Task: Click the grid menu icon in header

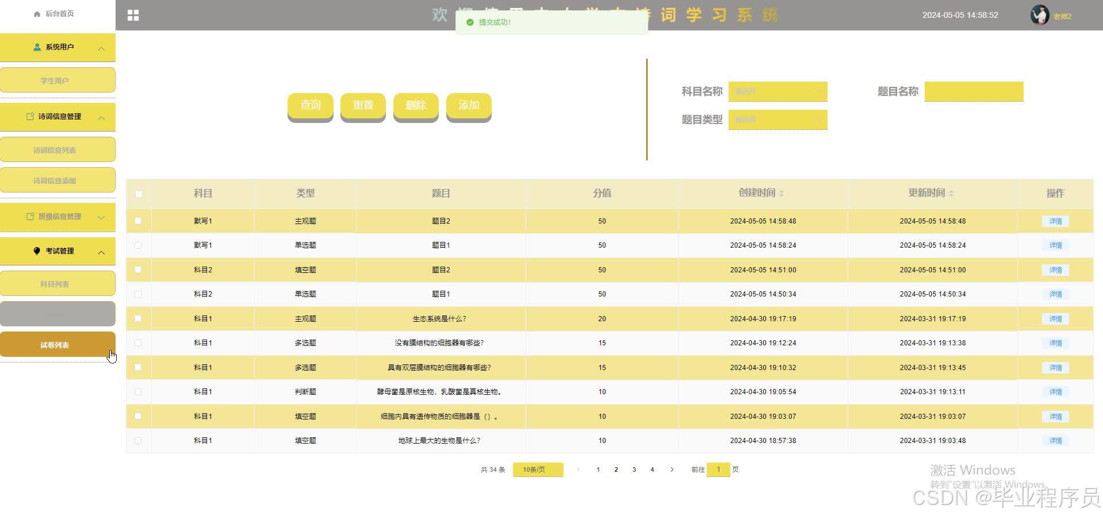Action: 133,16
